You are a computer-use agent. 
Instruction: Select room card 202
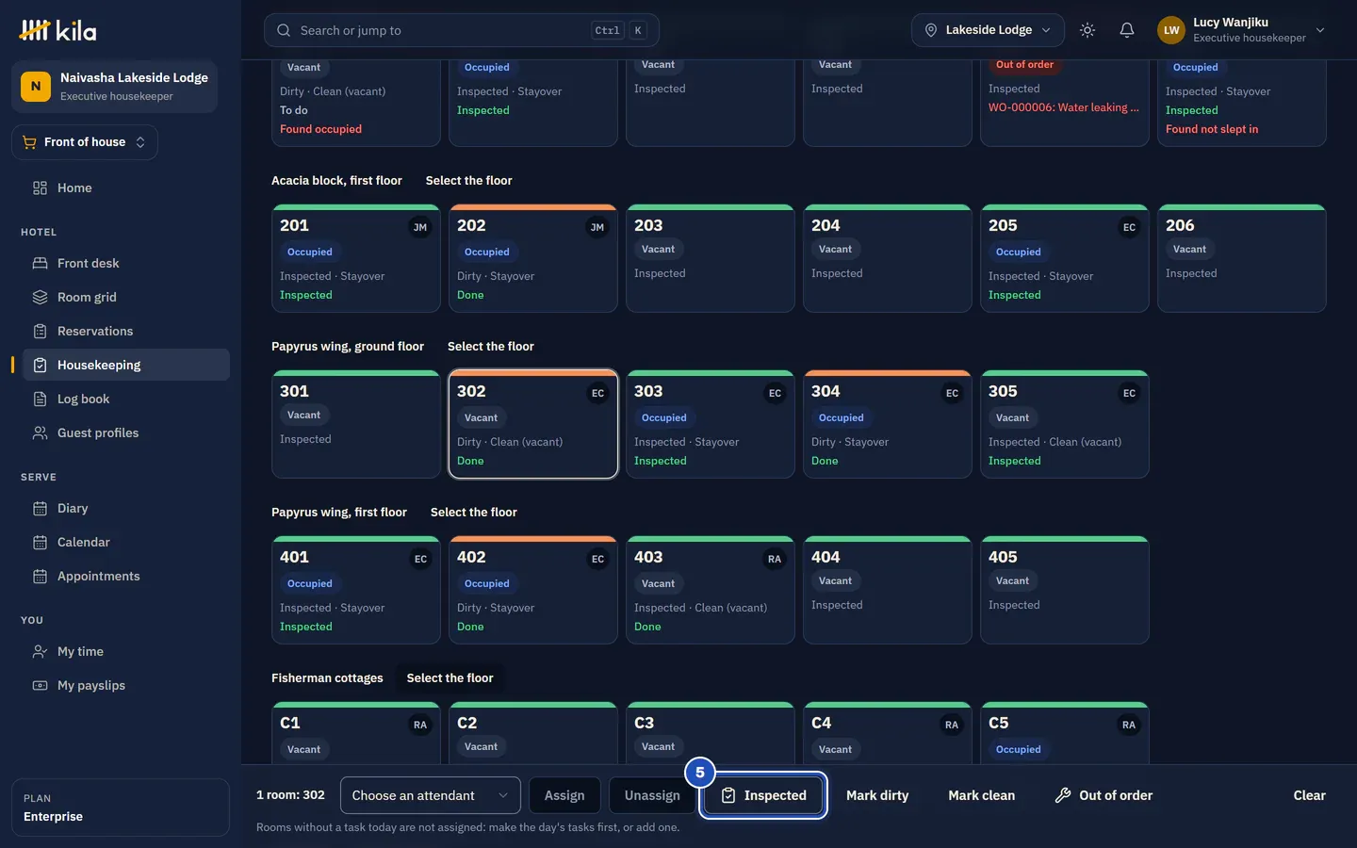(x=533, y=258)
